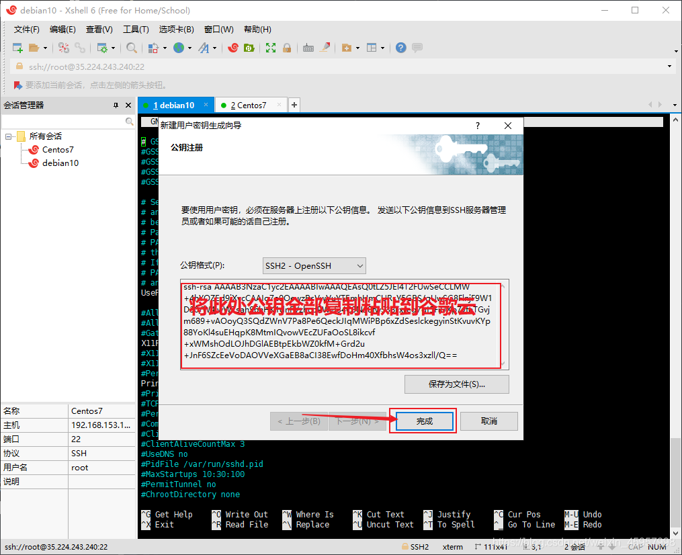Close the 新建用户密钥生成向导 dialog
Screen dimensions: 682x555
pos(507,126)
